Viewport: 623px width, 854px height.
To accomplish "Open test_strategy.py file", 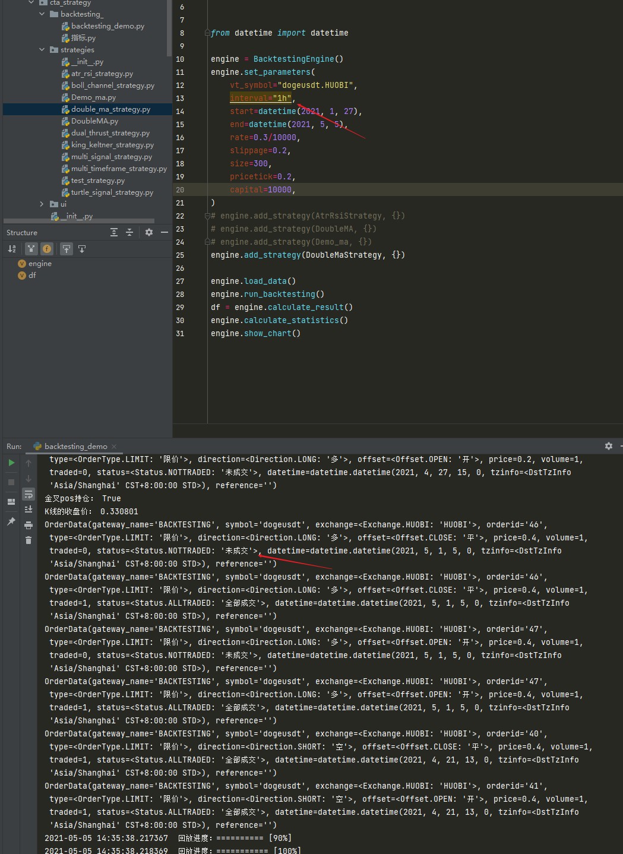I will coord(93,181).
